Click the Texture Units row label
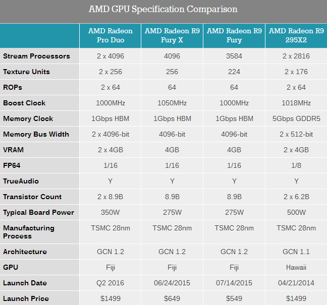 26,72
